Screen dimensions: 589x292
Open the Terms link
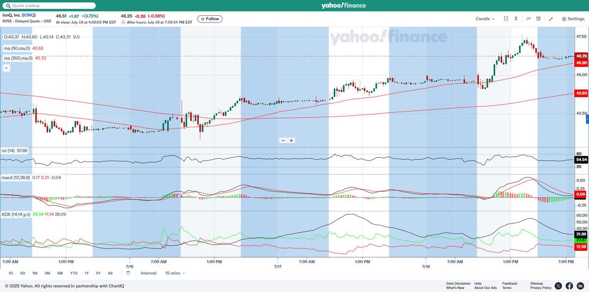[x=507, y=288]
